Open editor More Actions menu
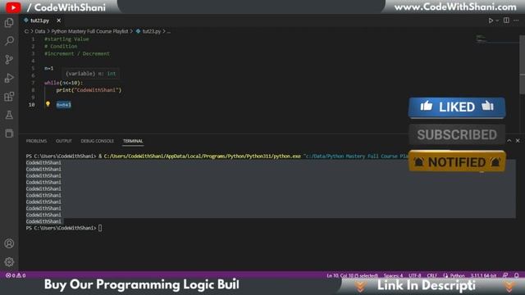525x295 pixels. (x=516, y=20)
